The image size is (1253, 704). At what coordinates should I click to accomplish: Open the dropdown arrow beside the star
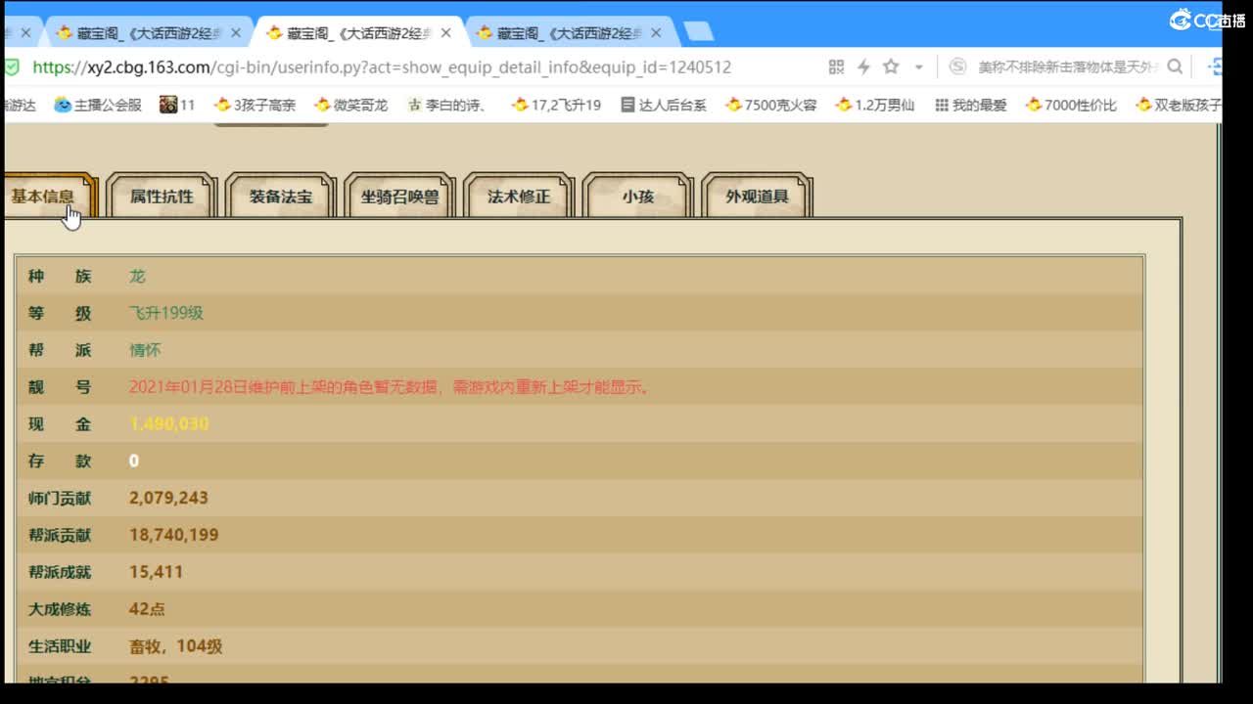tap(918, 67)
